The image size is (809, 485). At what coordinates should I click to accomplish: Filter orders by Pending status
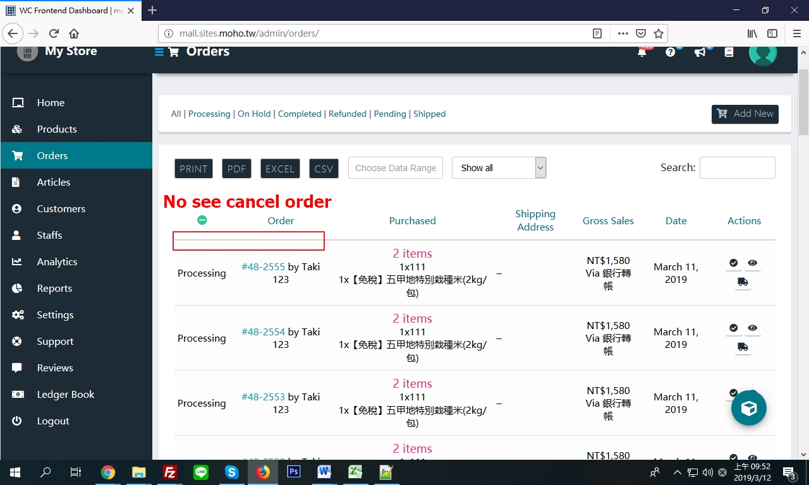390,114
